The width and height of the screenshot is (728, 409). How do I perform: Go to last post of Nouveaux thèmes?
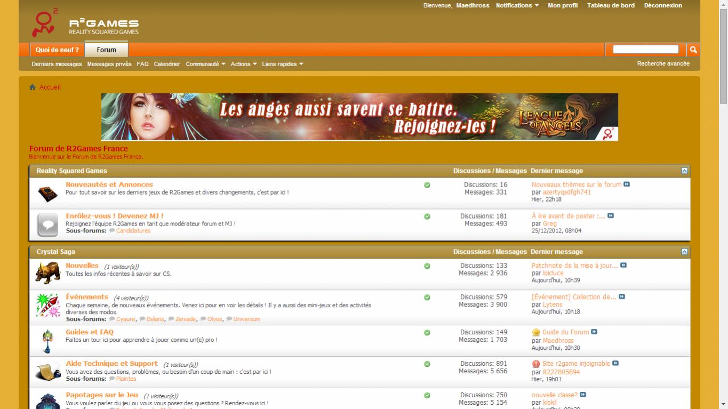[x=627, y=185]
